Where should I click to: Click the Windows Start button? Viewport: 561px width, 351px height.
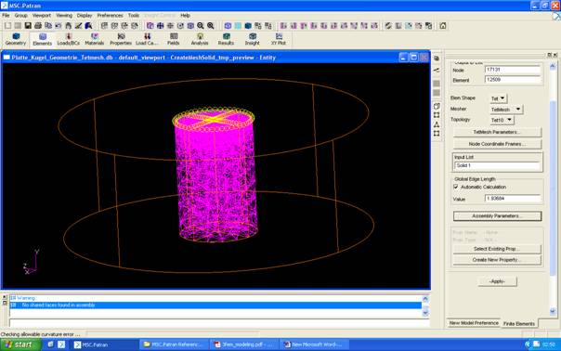pyautogui.click(x=20, y=344)
